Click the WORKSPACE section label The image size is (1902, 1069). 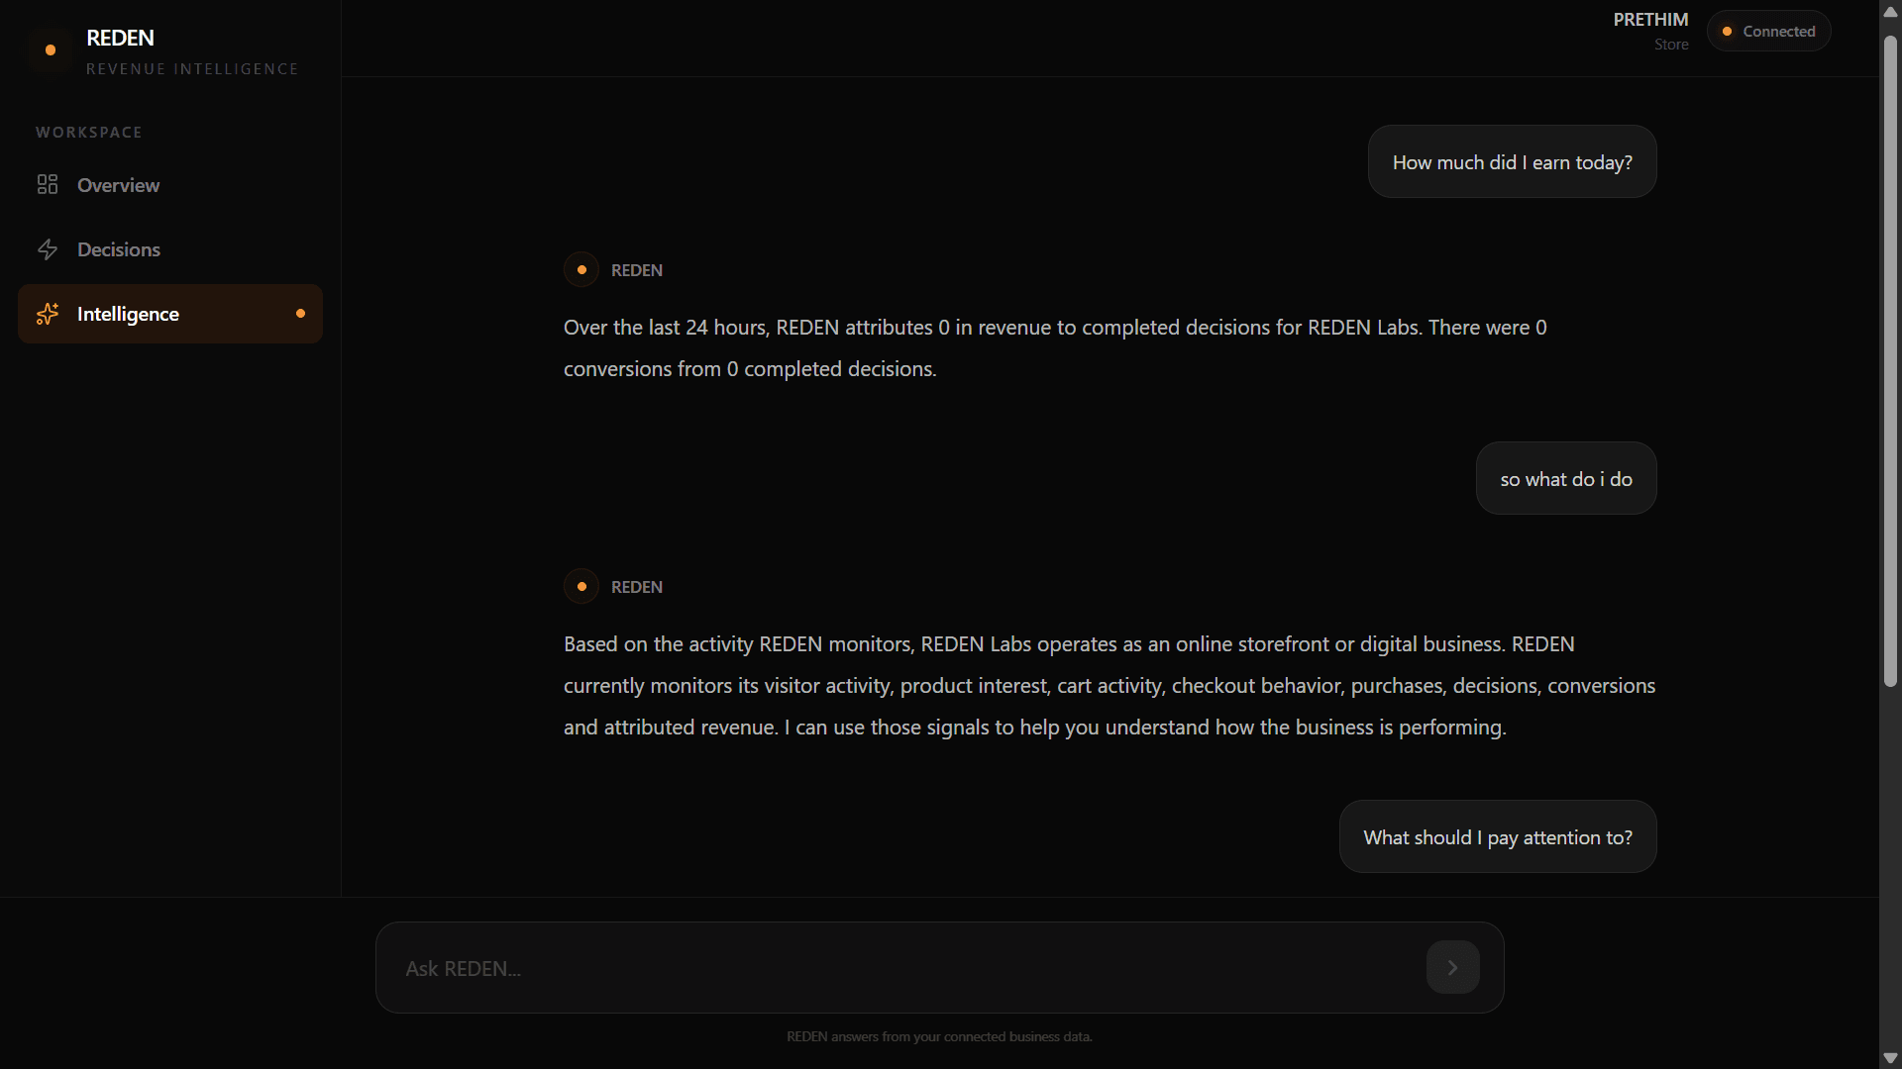point(89,133)
